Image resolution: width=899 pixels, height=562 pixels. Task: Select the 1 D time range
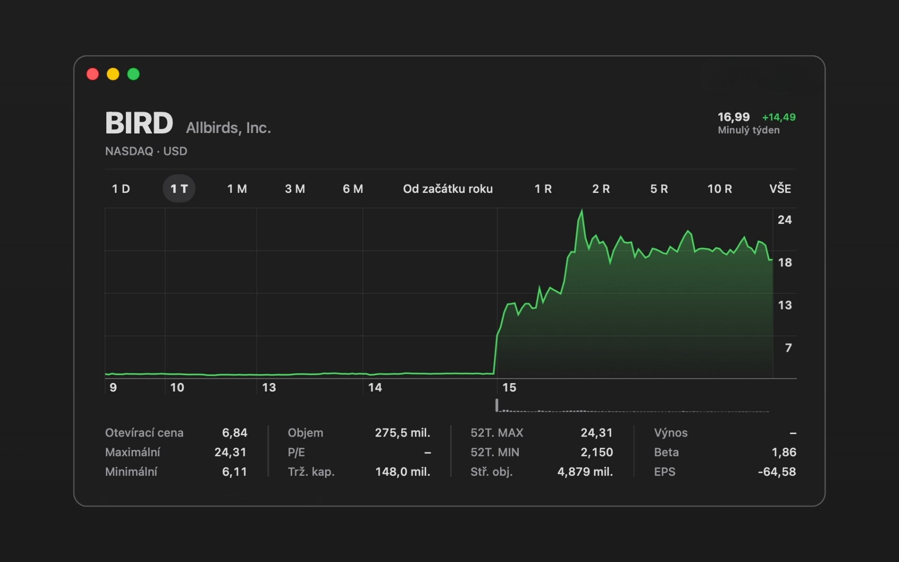[x=121, y=189]
